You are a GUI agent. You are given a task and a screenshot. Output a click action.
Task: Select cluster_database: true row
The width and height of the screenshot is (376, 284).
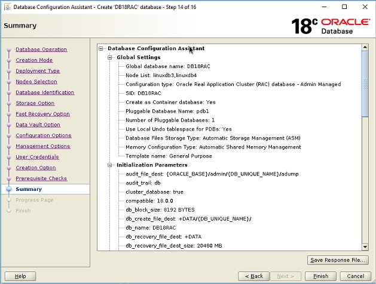coord(154,192)
